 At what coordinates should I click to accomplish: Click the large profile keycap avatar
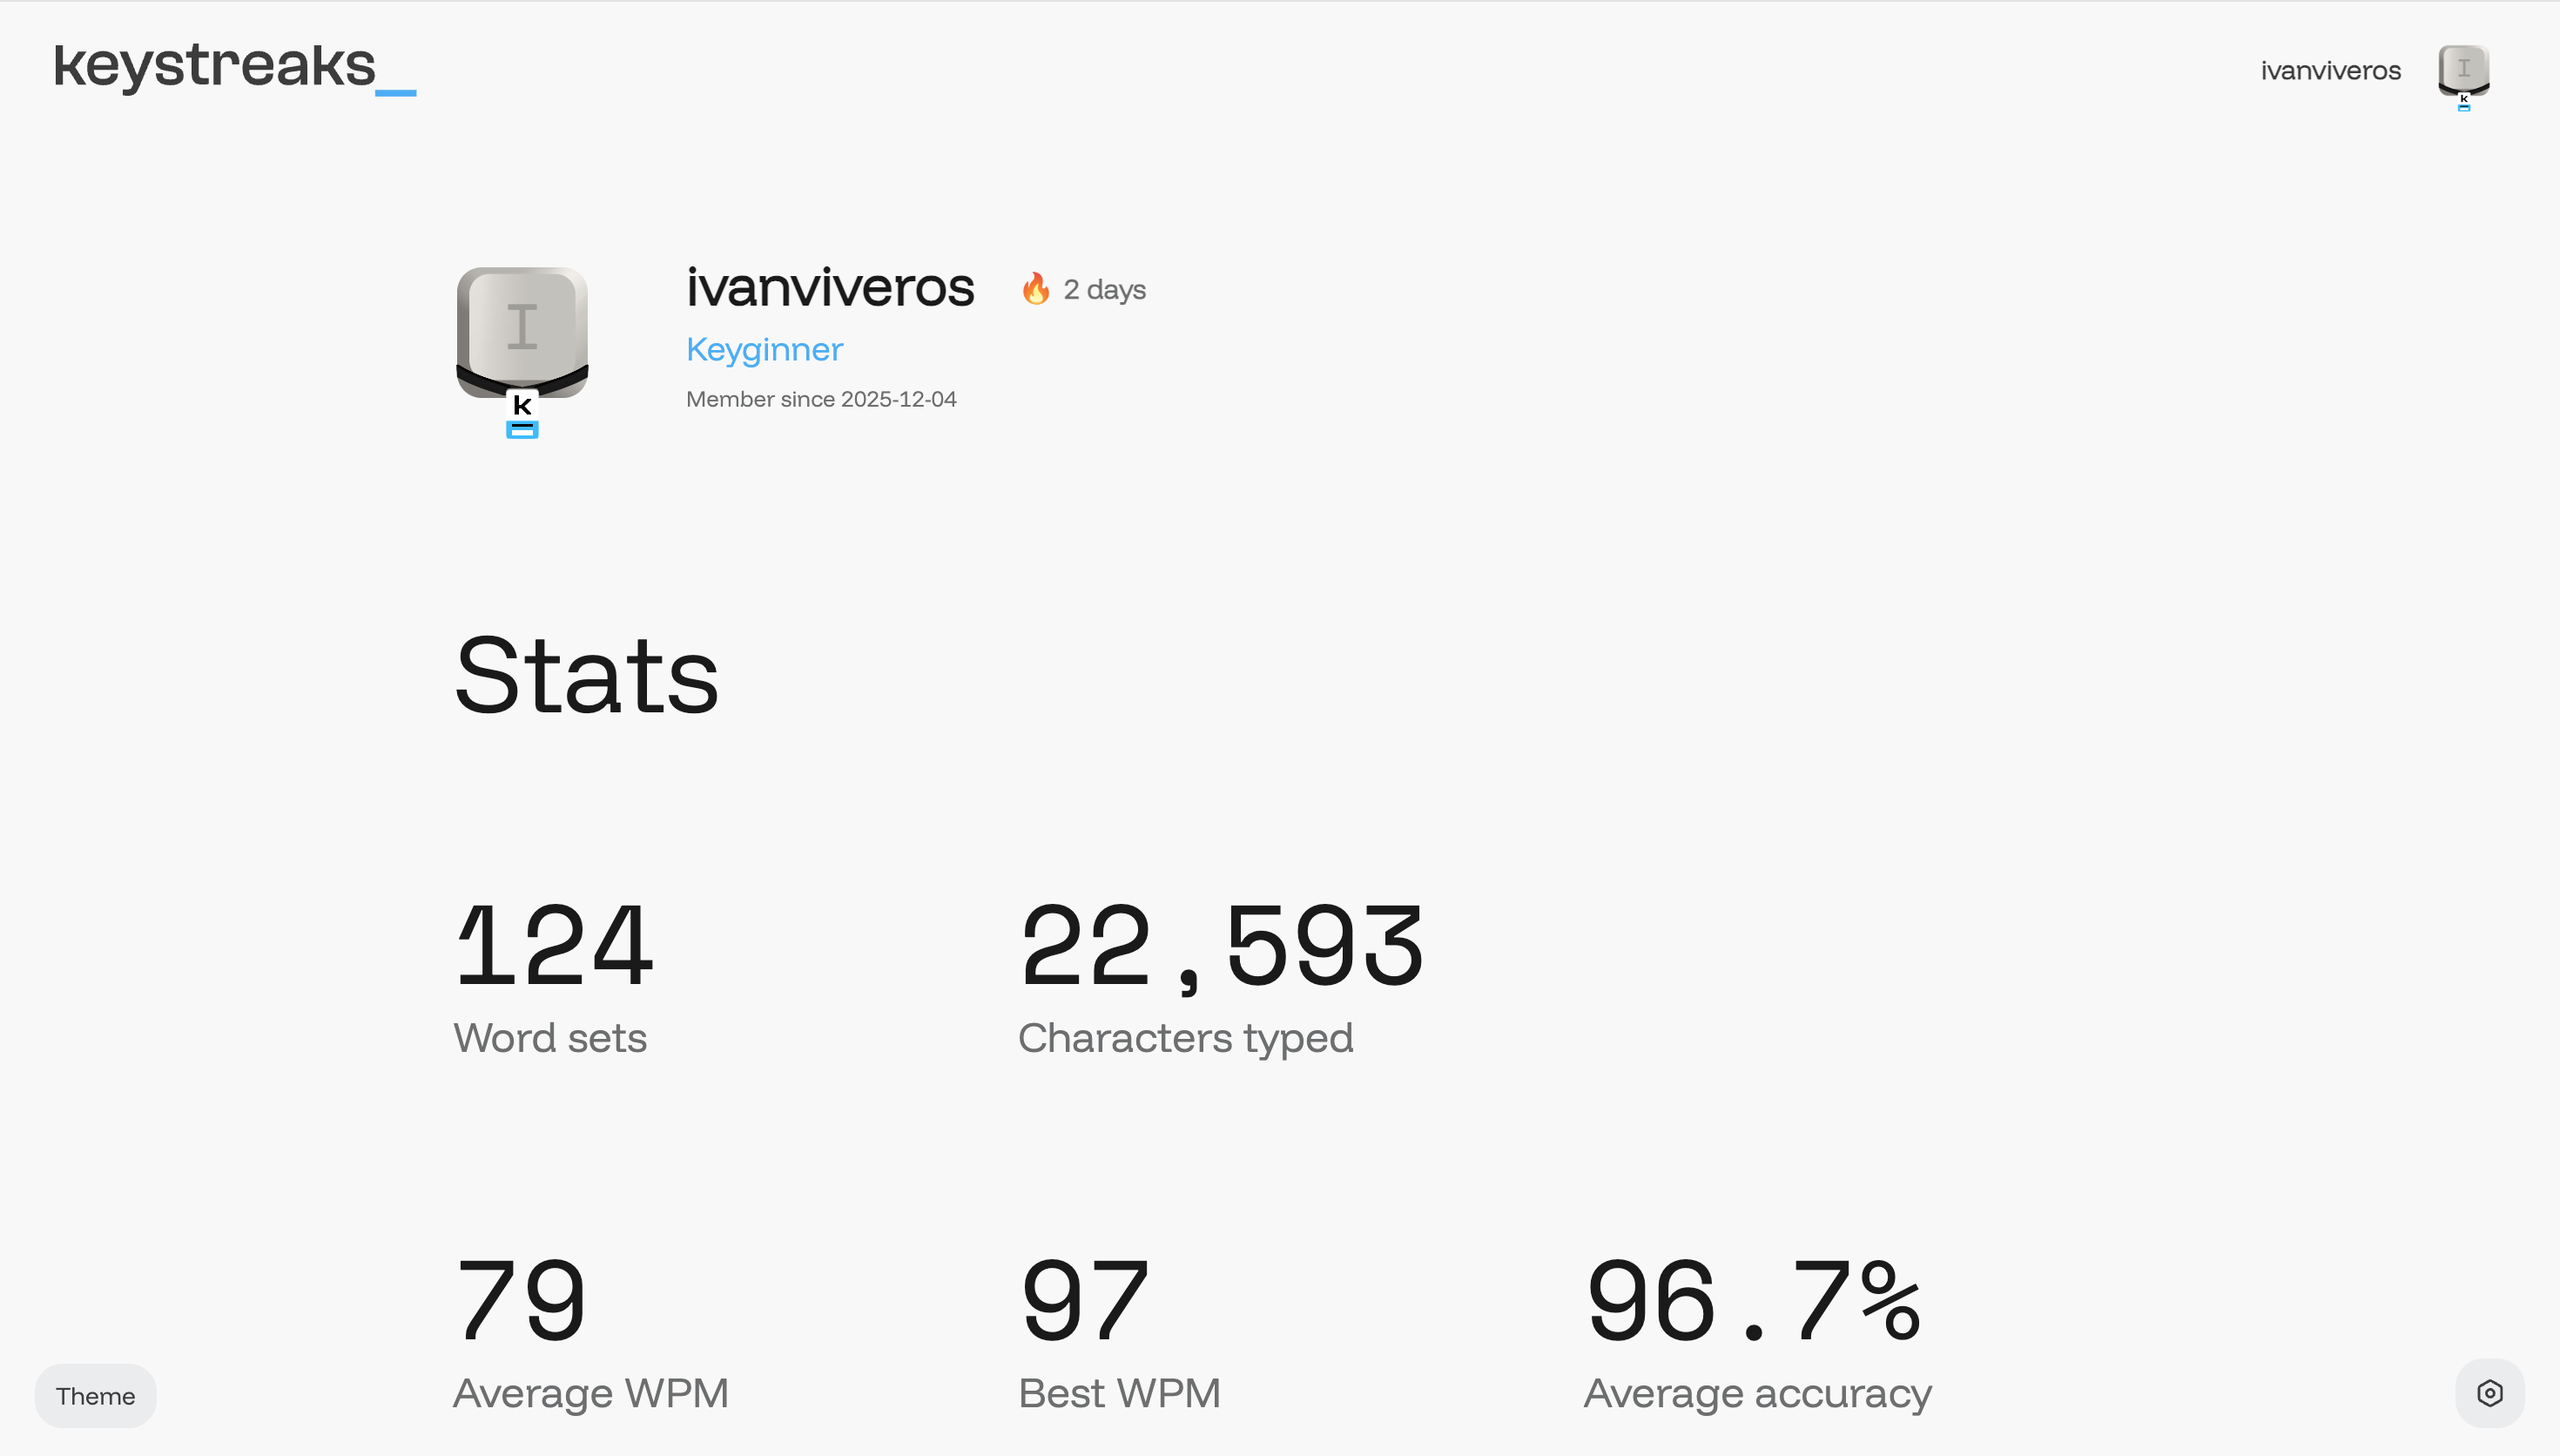[522, 332]
